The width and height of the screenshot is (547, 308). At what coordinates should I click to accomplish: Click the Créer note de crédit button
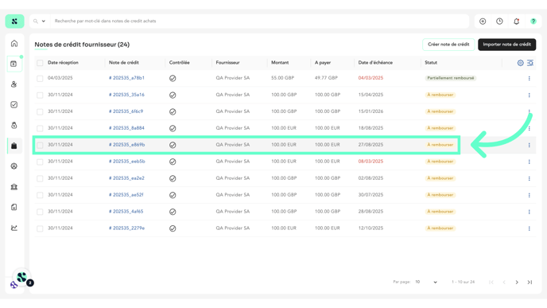448,45
